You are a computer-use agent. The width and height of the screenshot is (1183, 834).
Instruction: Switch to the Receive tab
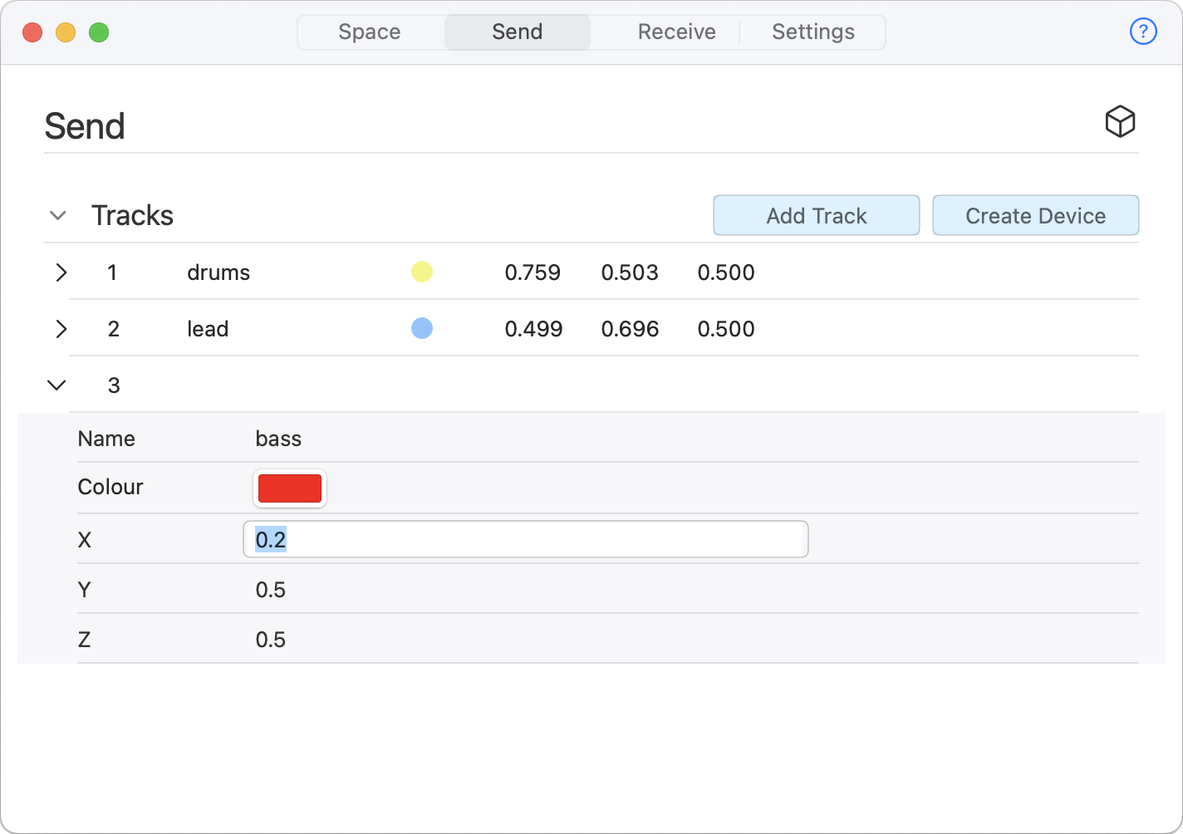676,32
